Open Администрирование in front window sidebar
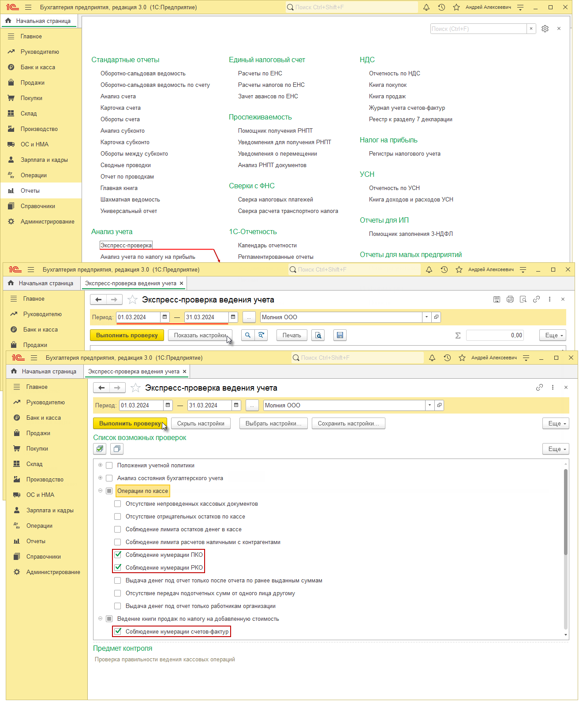 53,572
